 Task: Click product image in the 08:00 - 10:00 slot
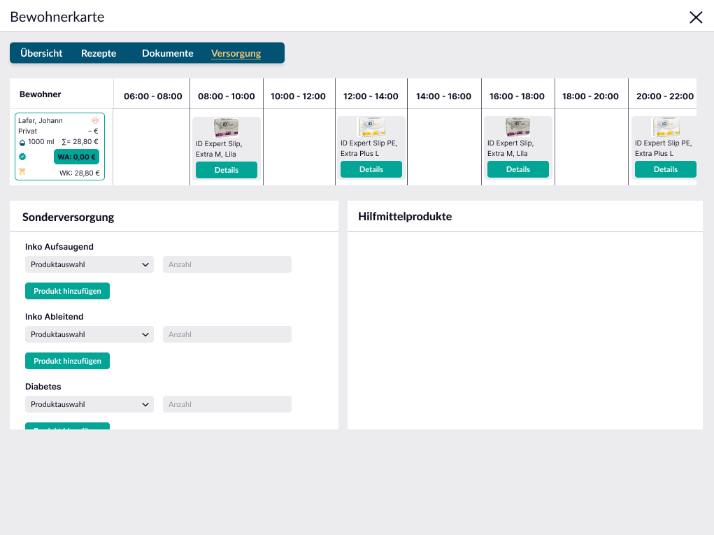pos(226,127)
